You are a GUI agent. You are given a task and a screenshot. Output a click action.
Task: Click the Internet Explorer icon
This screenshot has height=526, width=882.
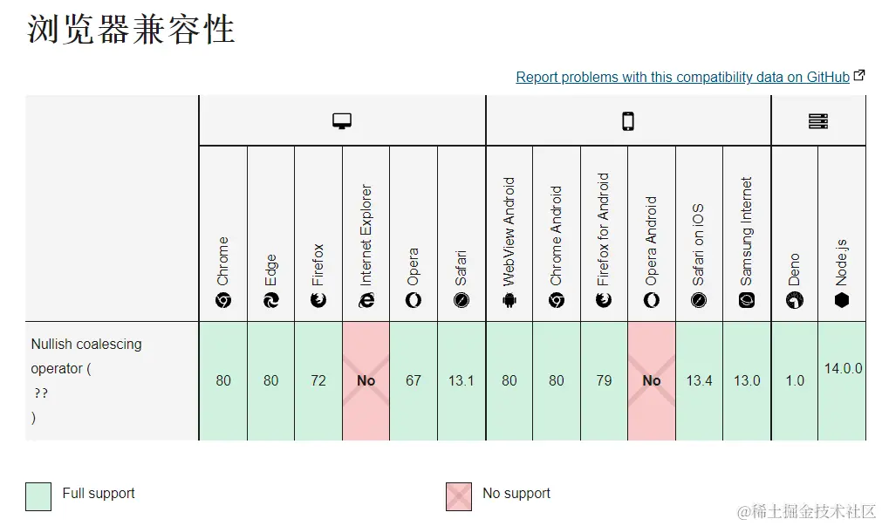366,300
